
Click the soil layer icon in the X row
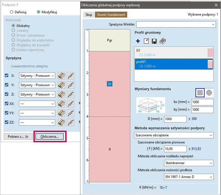tap(61, 76)
